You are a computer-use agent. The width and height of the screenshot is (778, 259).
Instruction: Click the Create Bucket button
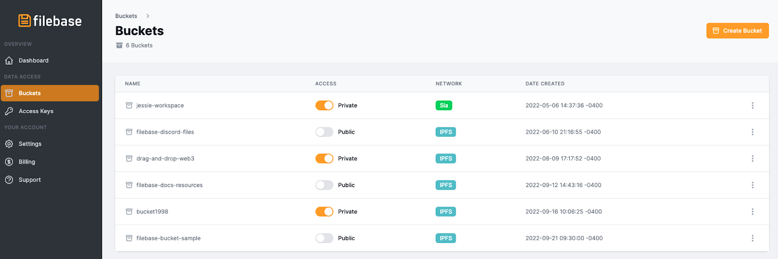pos(737,31)
